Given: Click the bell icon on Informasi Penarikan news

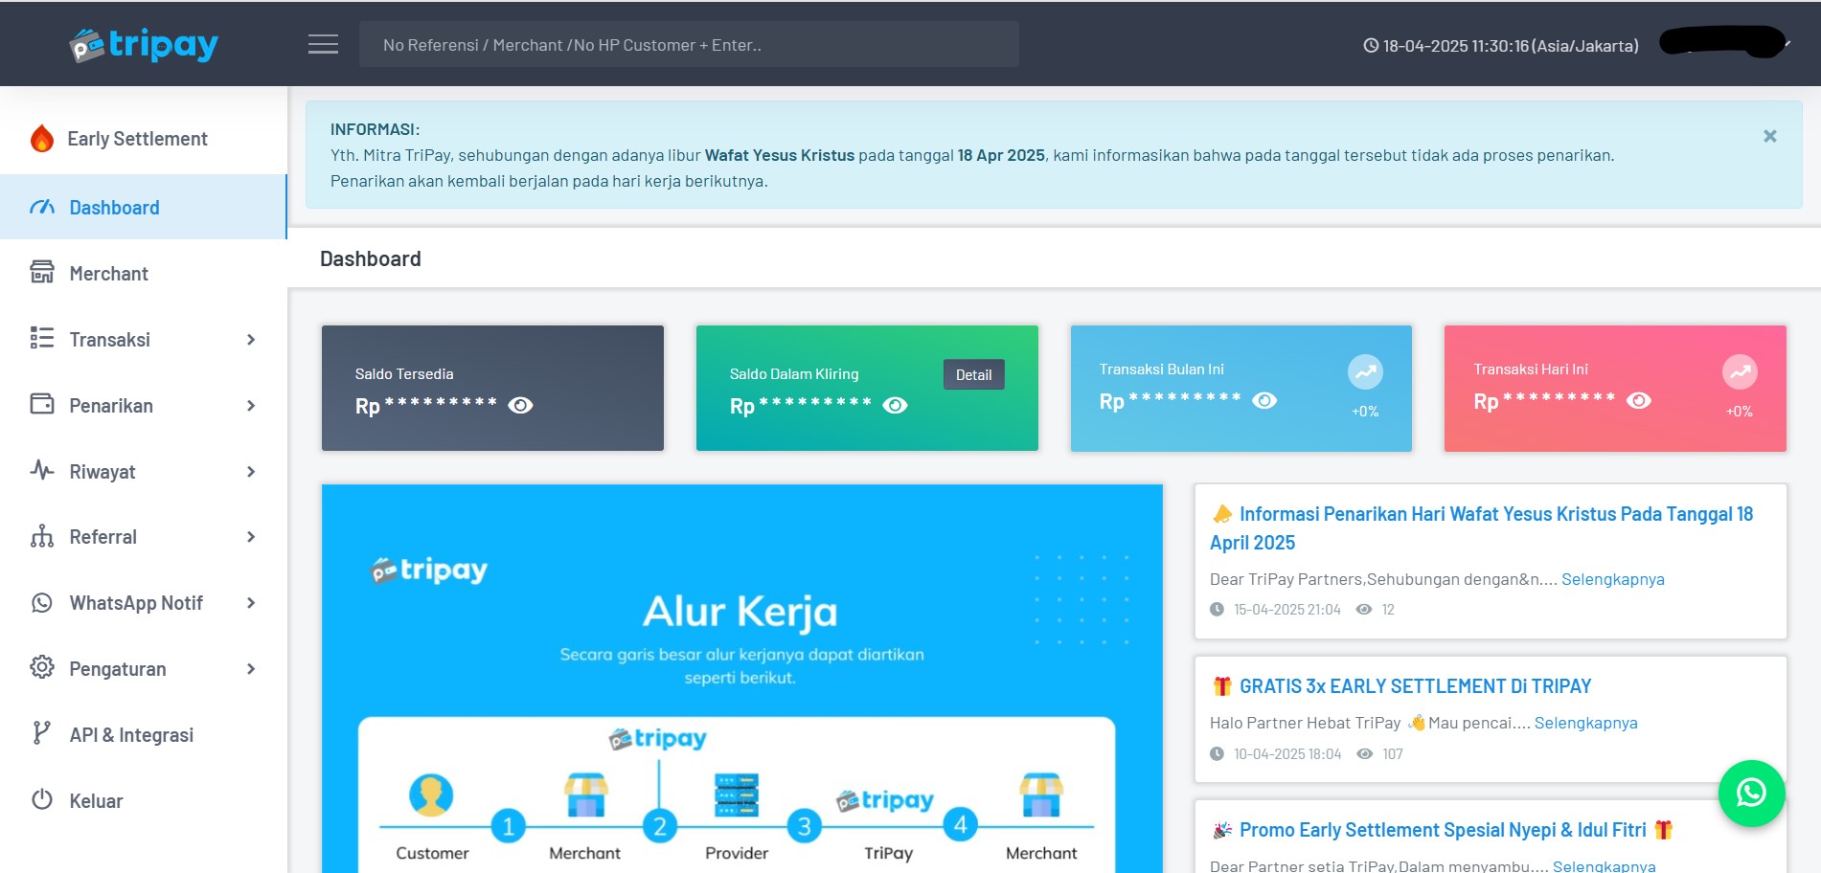Looking at the screenshot, I should 1222,514.
